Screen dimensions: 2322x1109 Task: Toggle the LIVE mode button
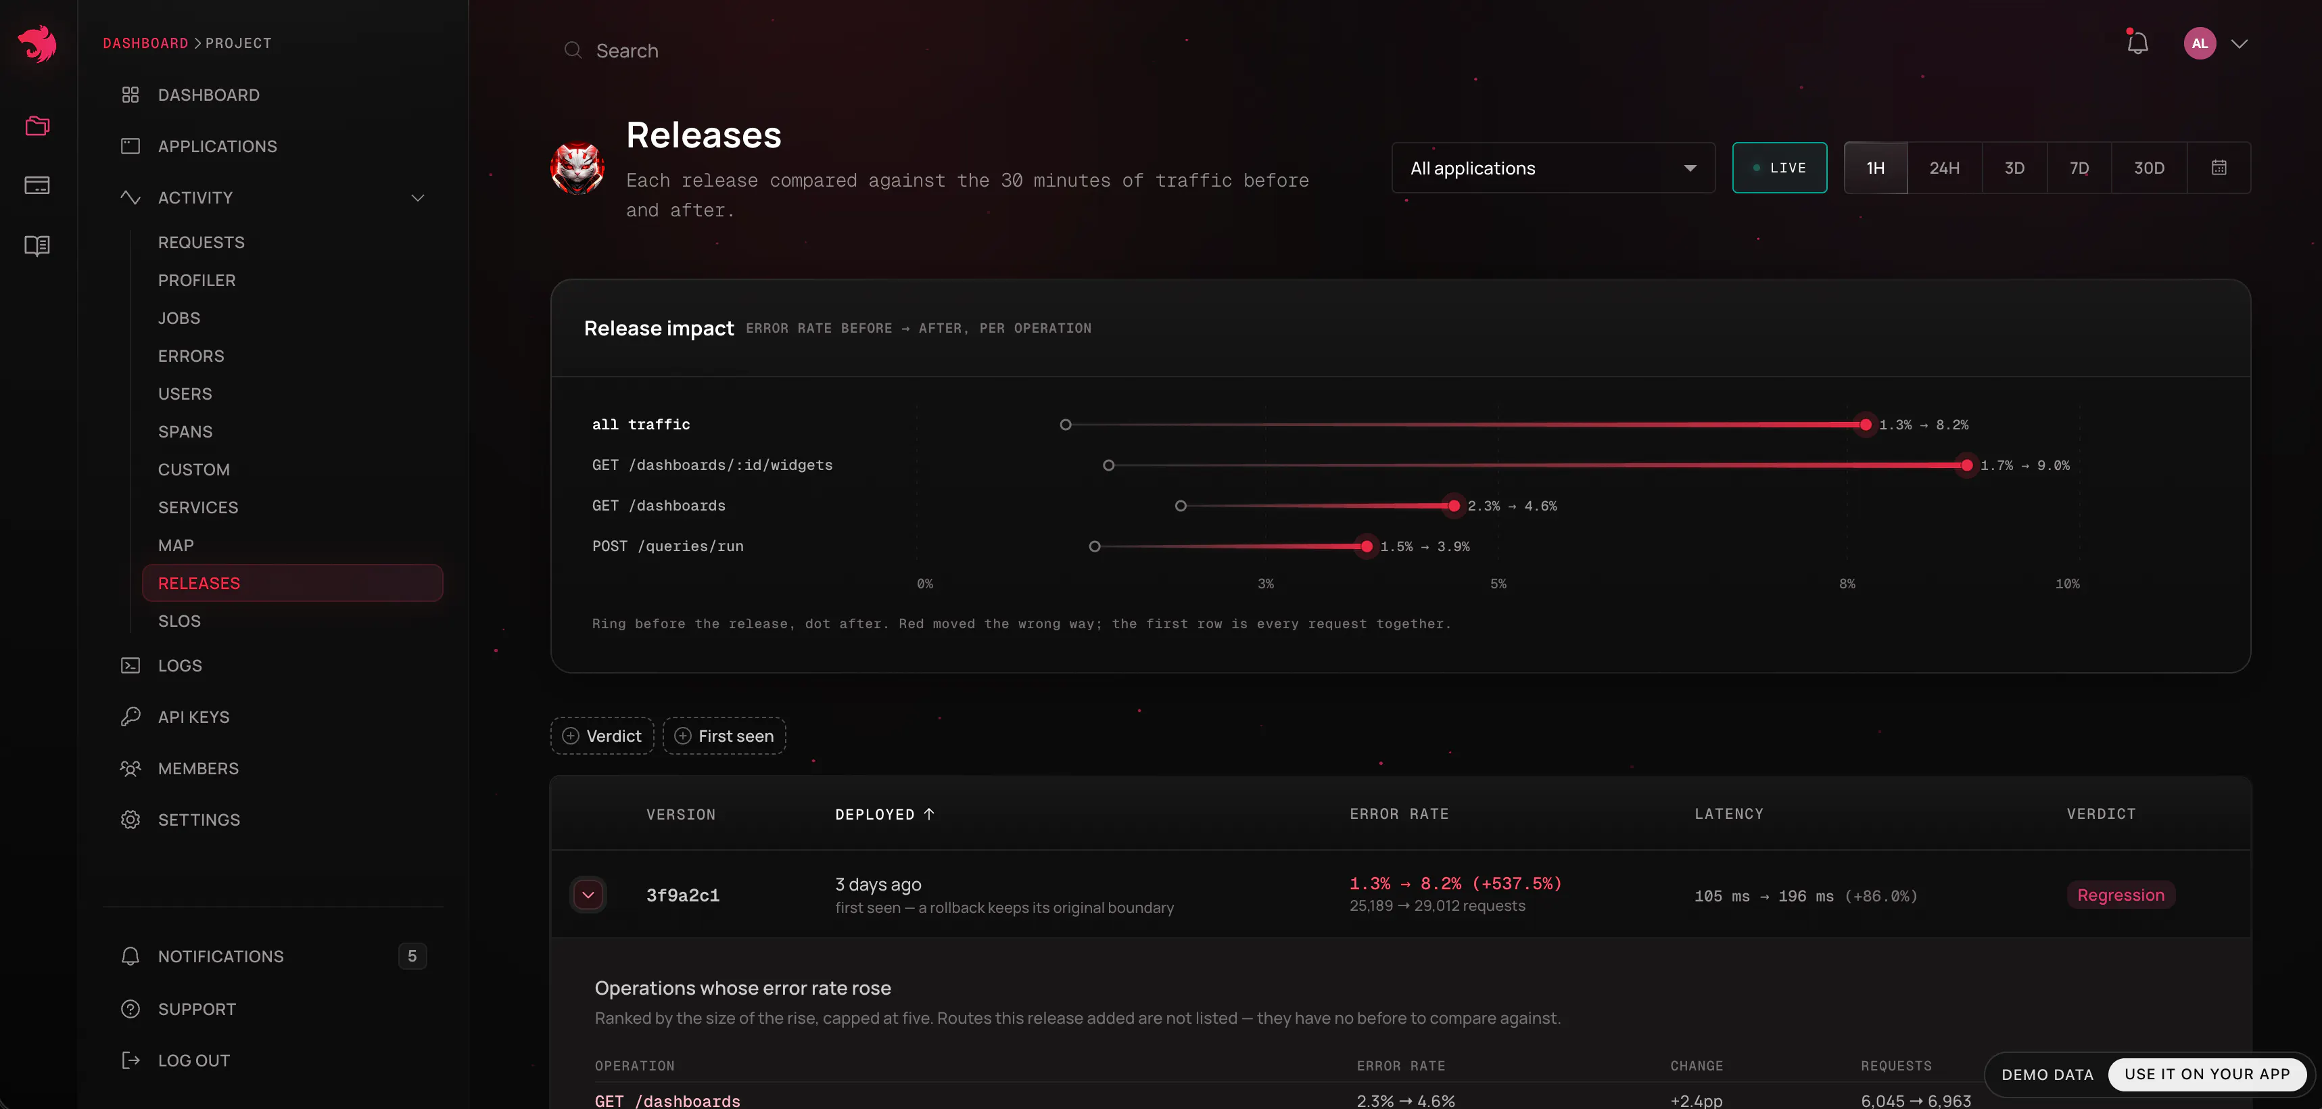[1779, 168]
